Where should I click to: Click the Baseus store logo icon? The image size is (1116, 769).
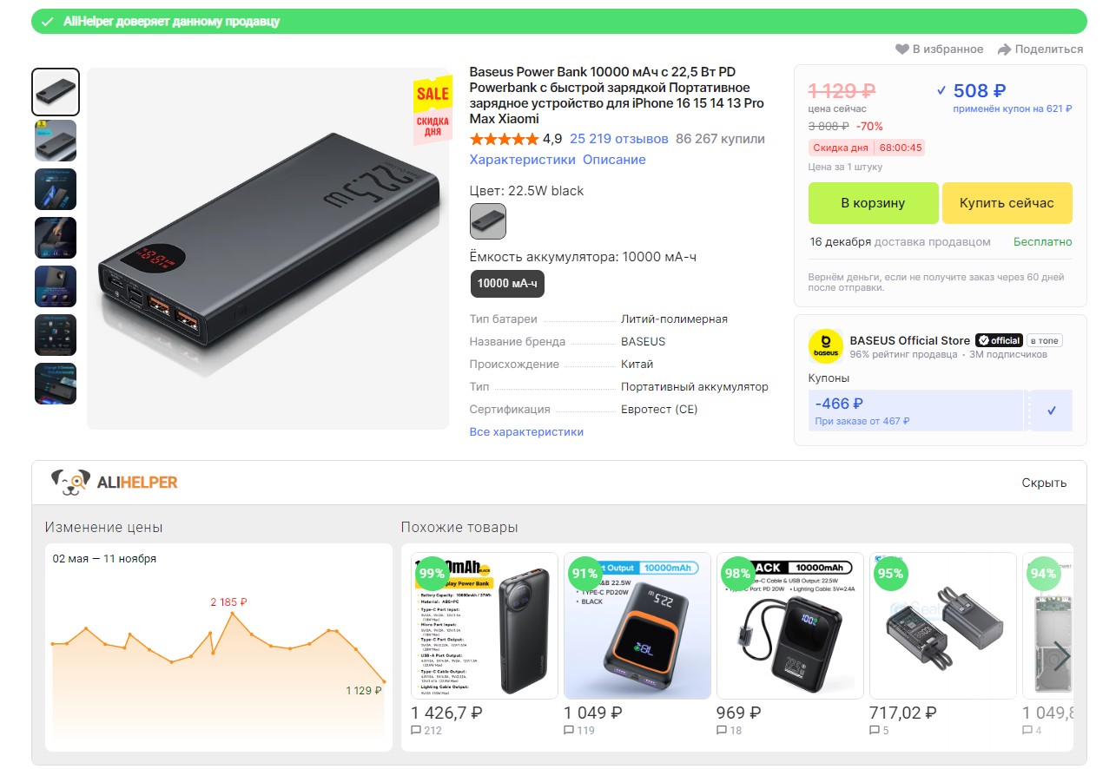825,346
